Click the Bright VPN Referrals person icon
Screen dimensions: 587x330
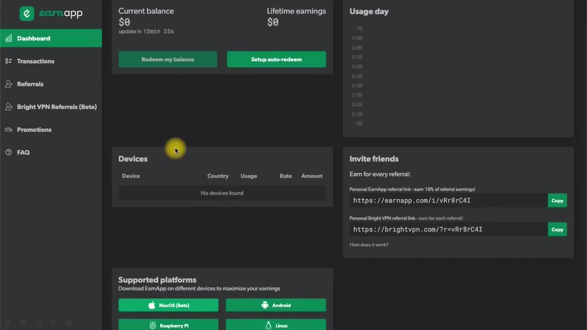(x=8, y=107)
